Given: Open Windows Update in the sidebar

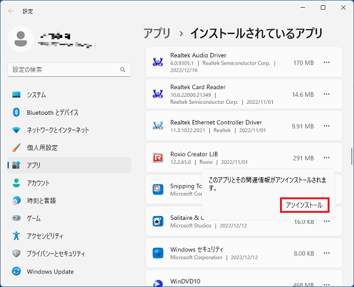Looking at the screenshot, I should point(70,271).
